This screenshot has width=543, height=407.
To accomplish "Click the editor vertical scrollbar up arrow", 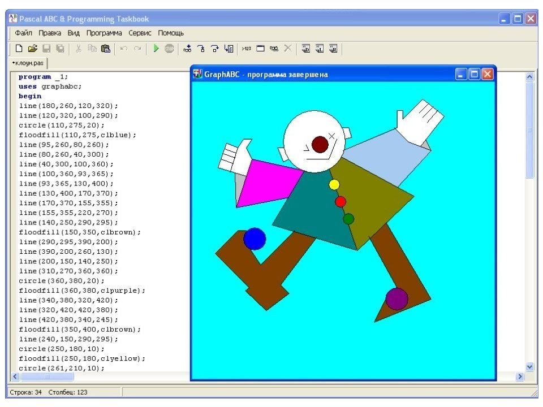I will tap(530, 77).
